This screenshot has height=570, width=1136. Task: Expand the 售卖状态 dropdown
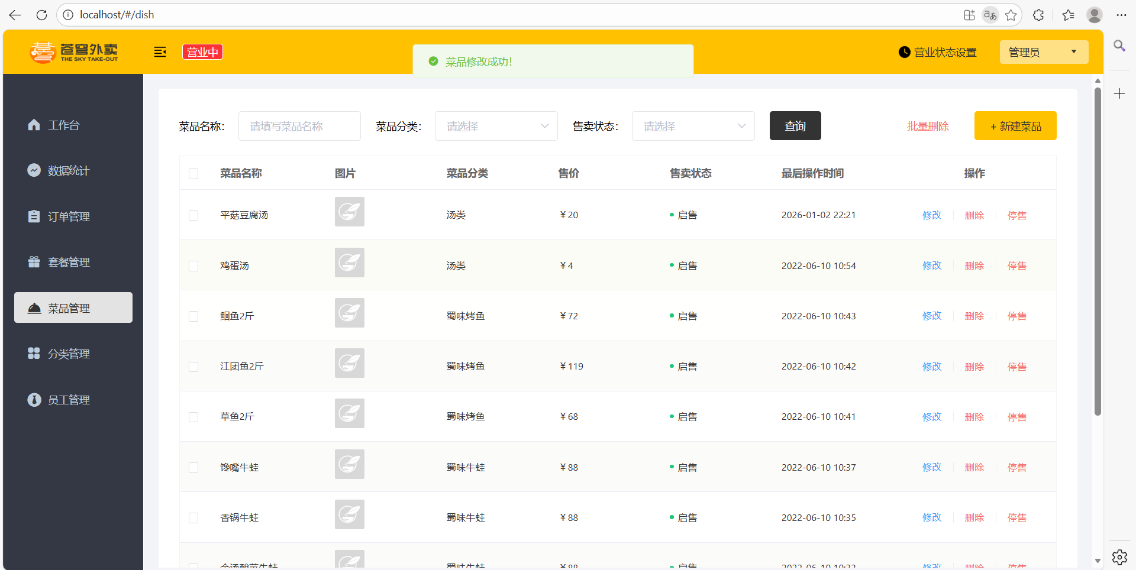tap(693, 126)
